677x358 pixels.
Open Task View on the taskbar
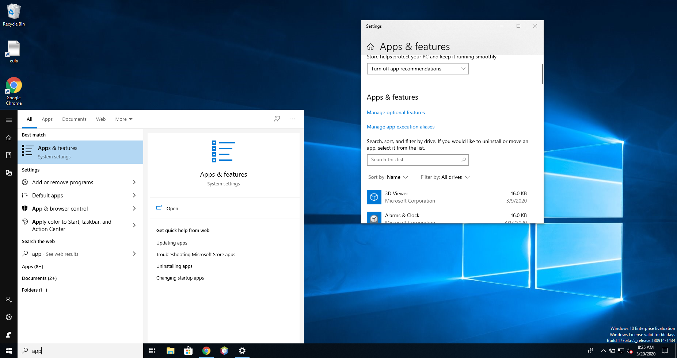(152, 351)
